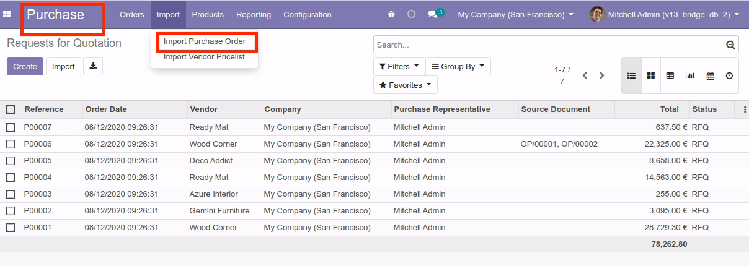Image resolution: width=749 pixels, height=266 pixels.
Task: Click the search magnifier icon
Action: pyautogui.click(x=731, y=45)
